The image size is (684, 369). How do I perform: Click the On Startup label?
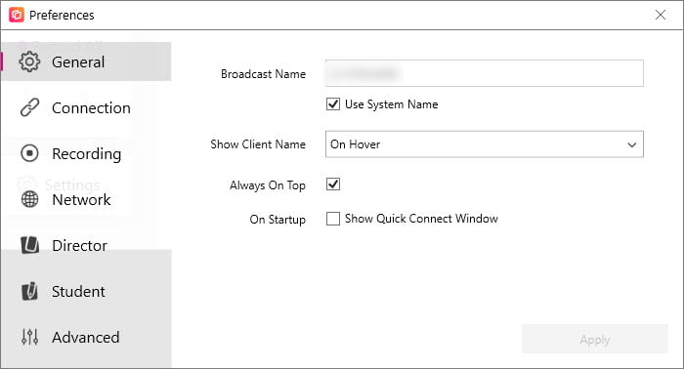point(278,219)
